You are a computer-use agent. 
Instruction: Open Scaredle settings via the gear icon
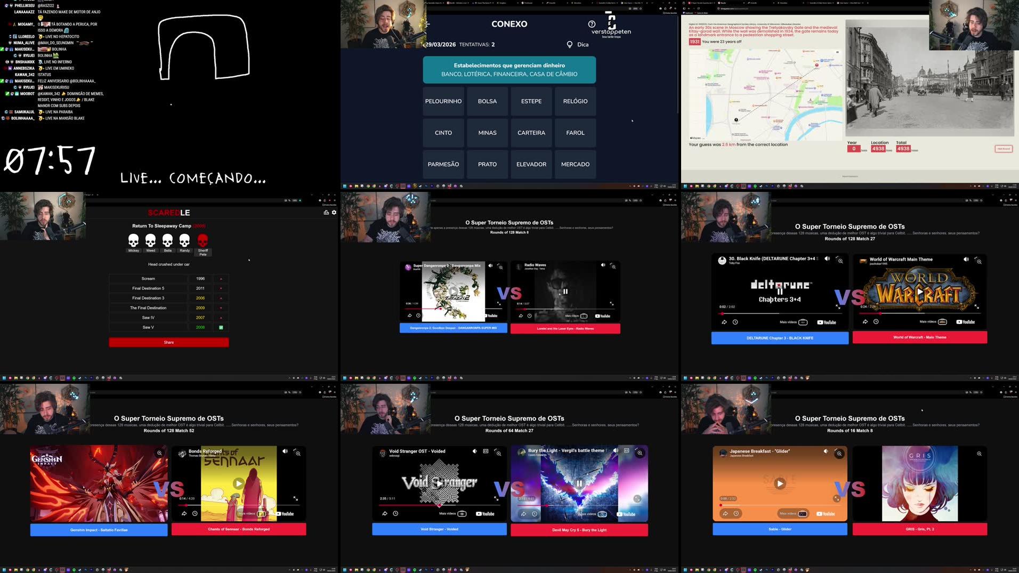pyautogui.click(x=333, y=212)
